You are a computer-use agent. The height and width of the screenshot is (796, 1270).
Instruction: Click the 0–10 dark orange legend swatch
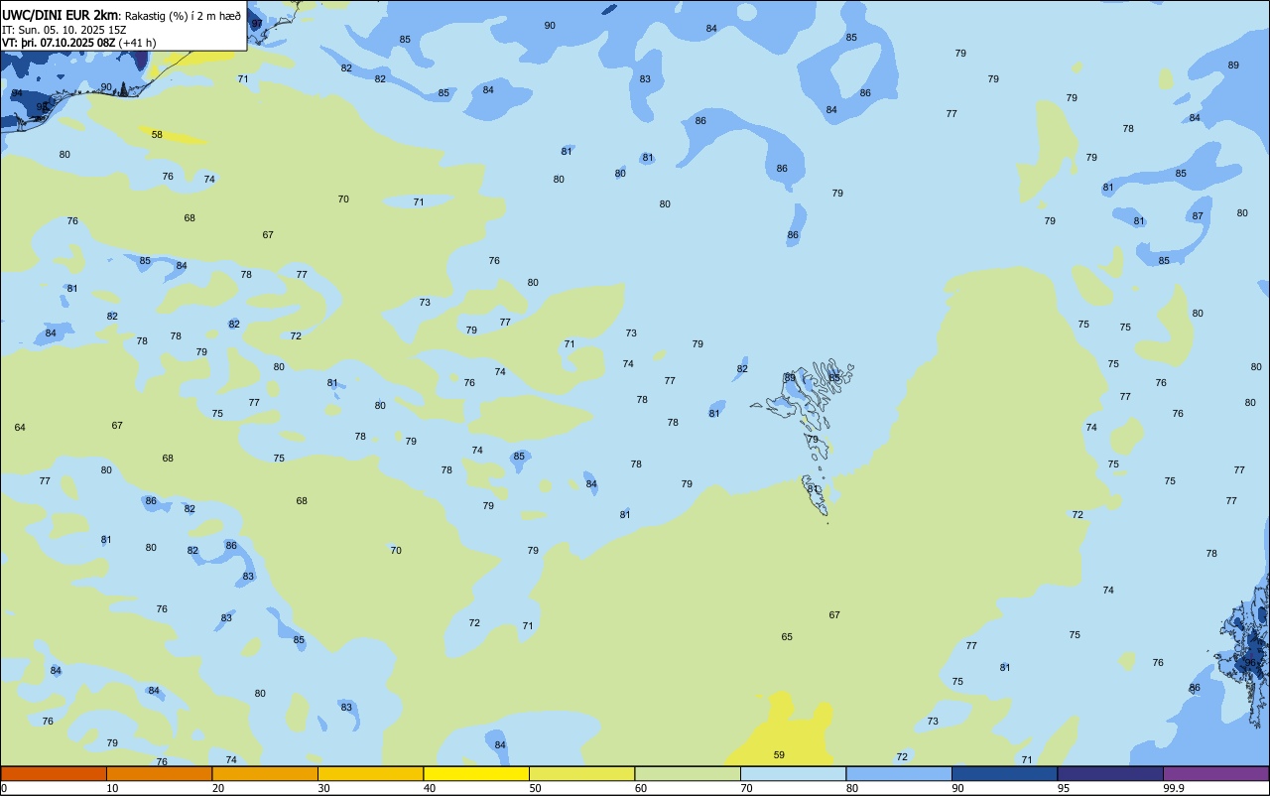tap(54, 773)
